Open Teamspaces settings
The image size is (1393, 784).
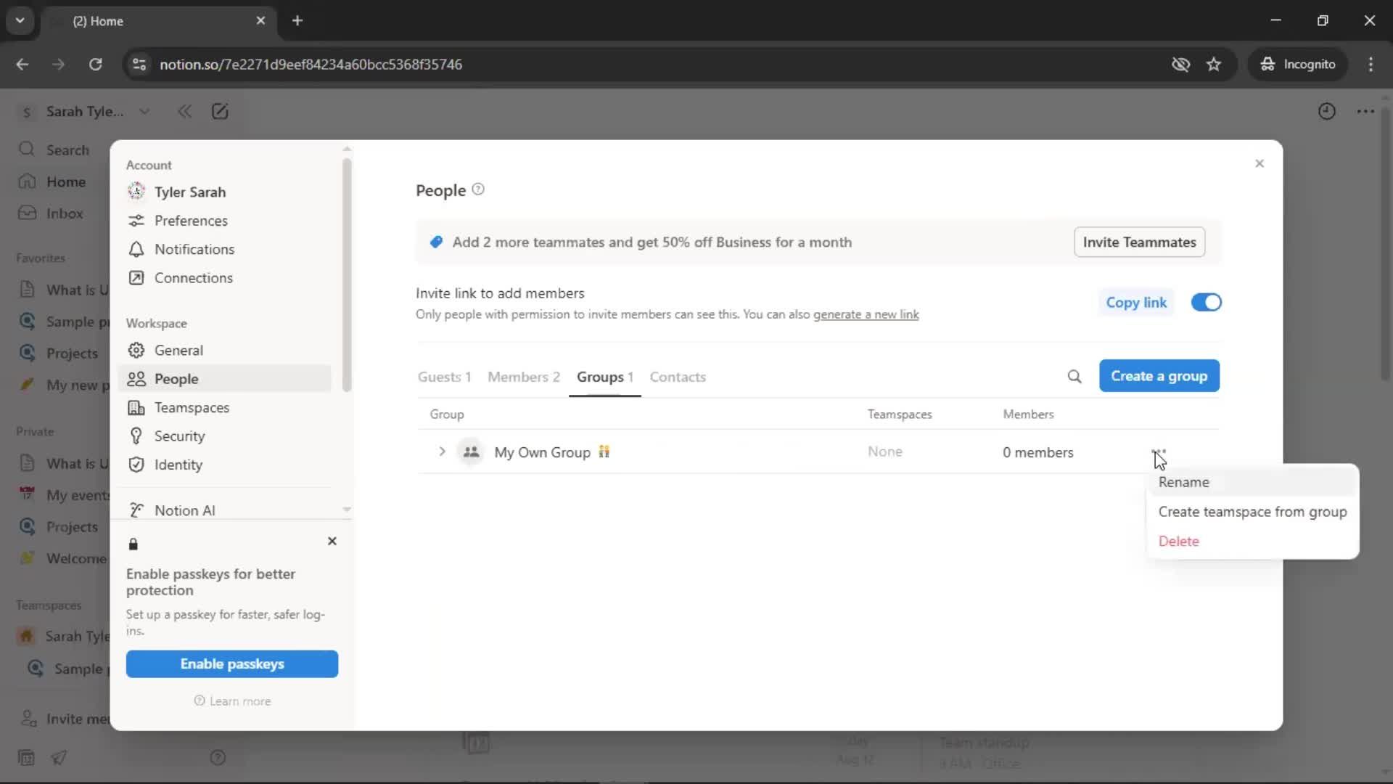192,407
